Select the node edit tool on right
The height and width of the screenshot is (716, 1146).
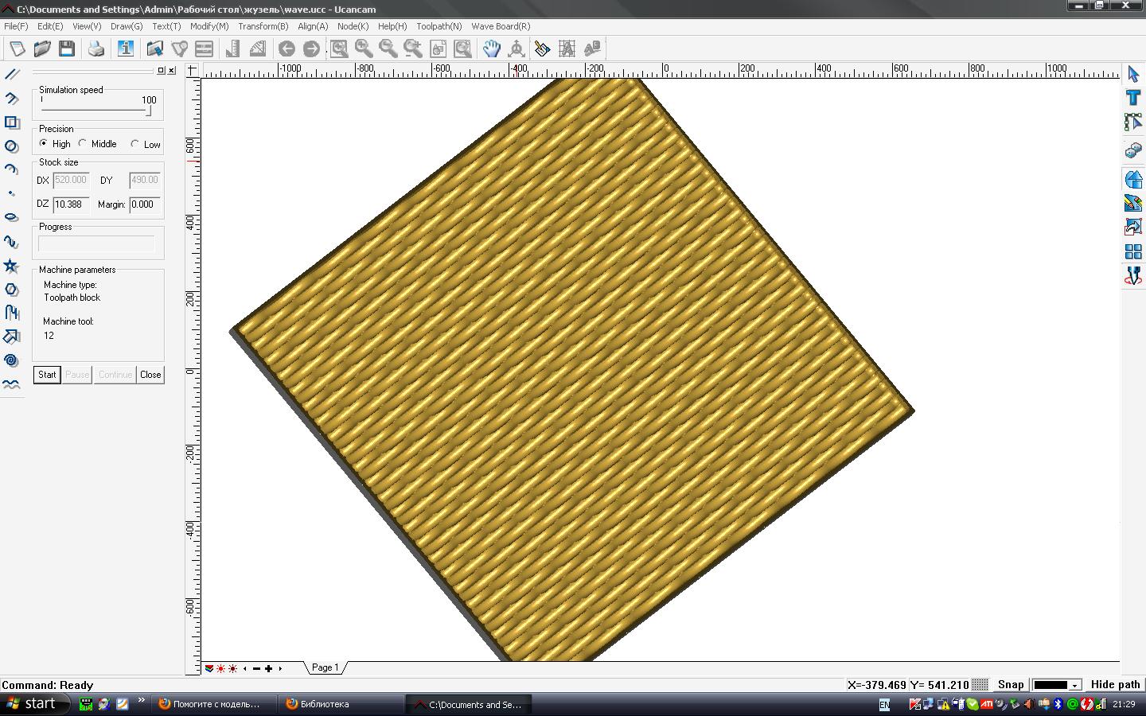click(x=1133, y=122)
